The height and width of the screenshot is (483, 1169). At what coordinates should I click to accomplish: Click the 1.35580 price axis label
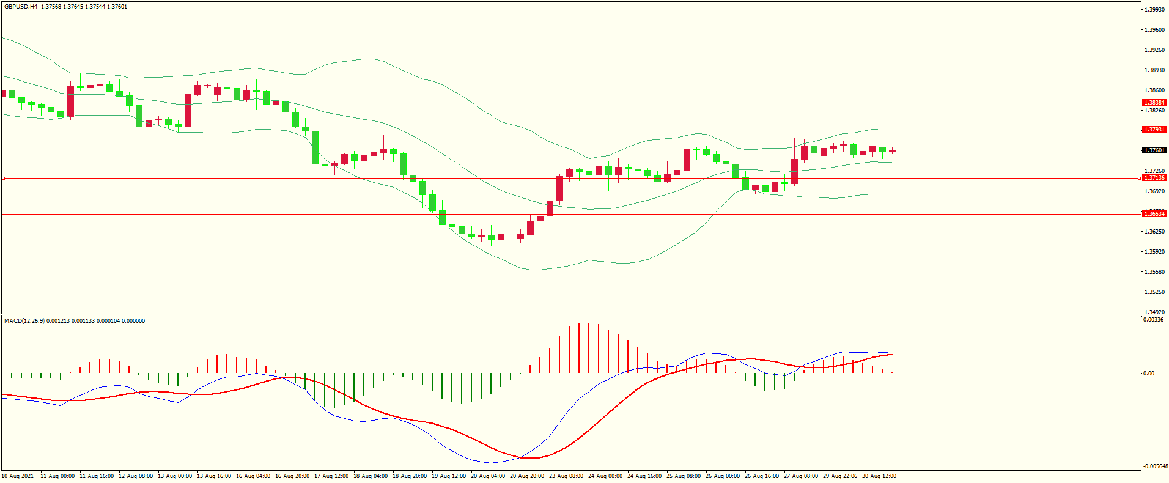click(x=1154, y=272)
